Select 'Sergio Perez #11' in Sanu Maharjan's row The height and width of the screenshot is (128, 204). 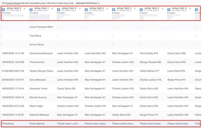(176, 80)
